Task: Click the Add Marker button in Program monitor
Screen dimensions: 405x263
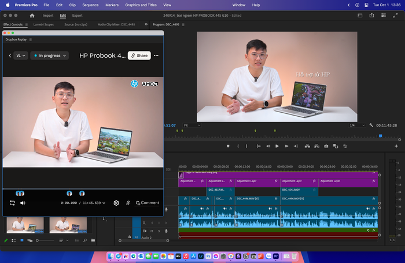Action: [x=228, y=146]
